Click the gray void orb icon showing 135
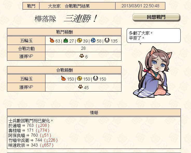This screenshot has height=153, width=191. 107,40
